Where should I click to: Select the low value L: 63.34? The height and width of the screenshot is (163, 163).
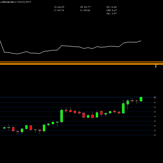coord(85,10)
